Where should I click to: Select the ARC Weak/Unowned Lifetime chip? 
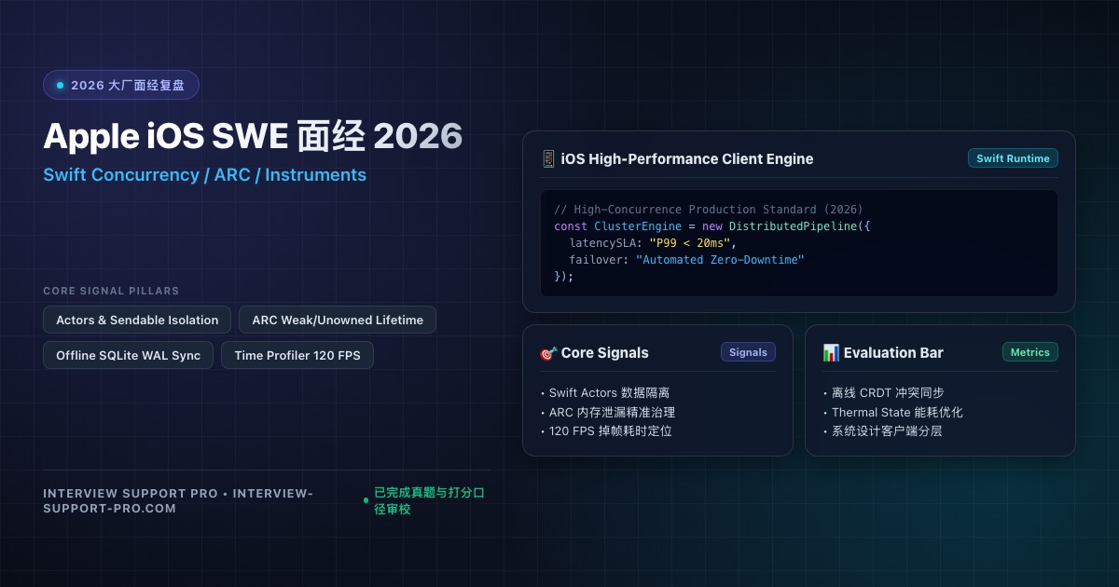(x=338, y=320)
